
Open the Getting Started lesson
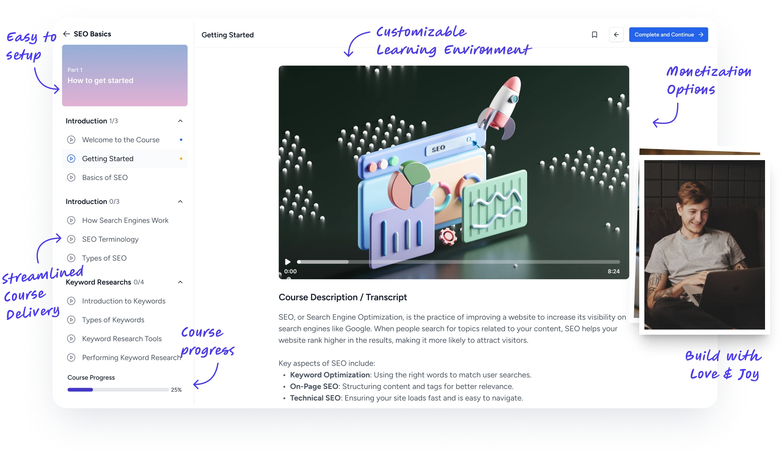[x=125, y=159]
